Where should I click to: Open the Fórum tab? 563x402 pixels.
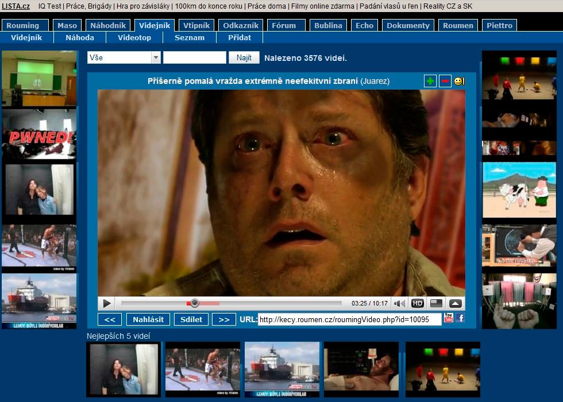[x=286, y=25]
